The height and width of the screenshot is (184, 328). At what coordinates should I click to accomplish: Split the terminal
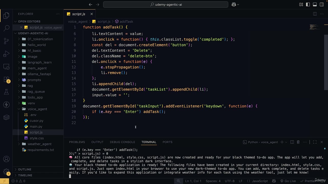point(292,142)
